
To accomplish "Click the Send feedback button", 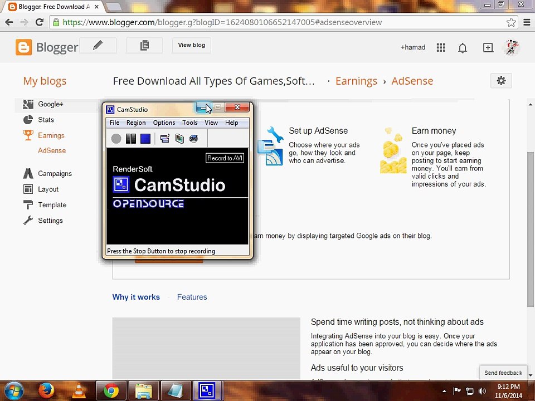I will click(x=503, y=373).
